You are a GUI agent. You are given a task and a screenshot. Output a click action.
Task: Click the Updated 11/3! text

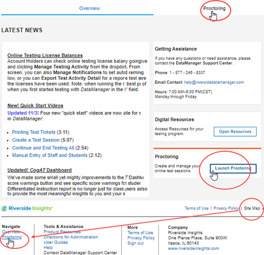[23, 113]
